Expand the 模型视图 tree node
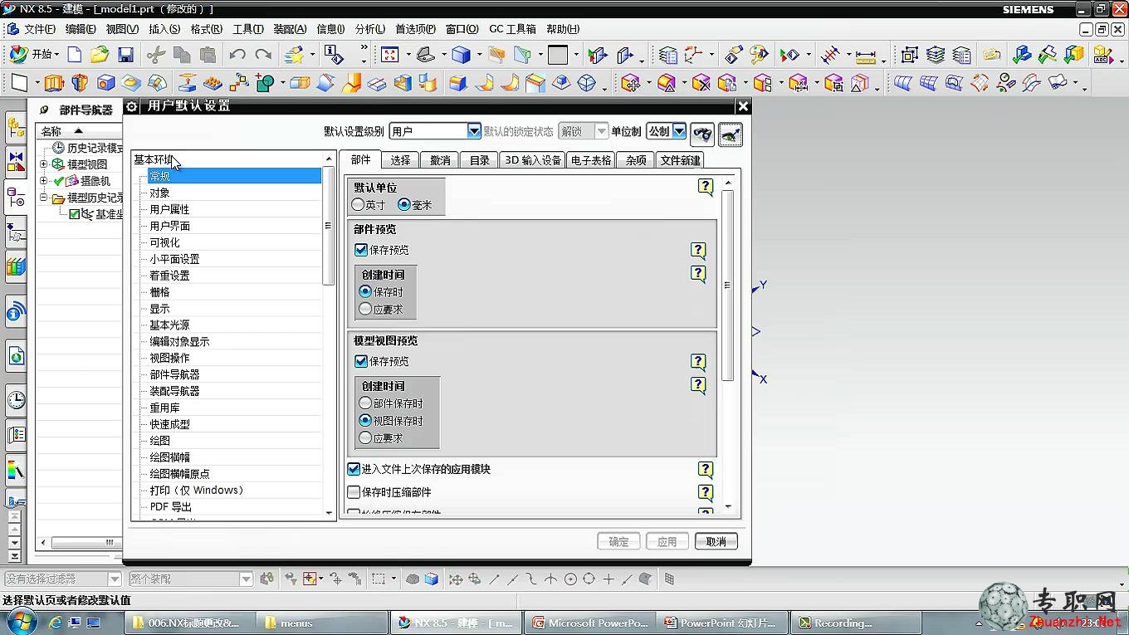Image resolution: width=1129 pixels, height=635 pixels. pyautogui.click(x=44, y=164)
